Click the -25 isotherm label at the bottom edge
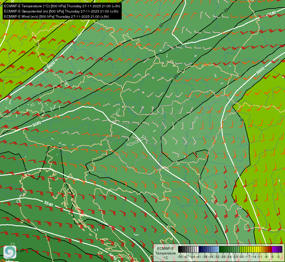Image resolution: width=285 pixels, height=262 pixels. tap(105, 260)
